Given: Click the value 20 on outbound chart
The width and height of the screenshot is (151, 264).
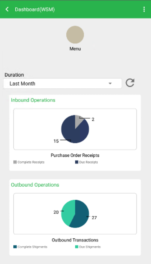Looking at the screenshot, I should click(56, 212).
